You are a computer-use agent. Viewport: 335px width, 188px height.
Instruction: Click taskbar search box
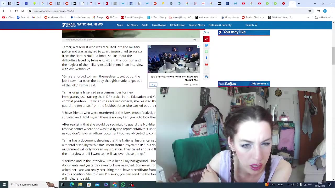click(33, 185)
